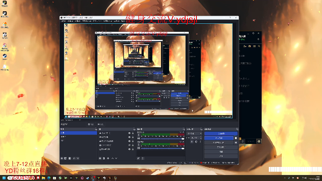Click the stop recording button in Controls

pos(219,138)
